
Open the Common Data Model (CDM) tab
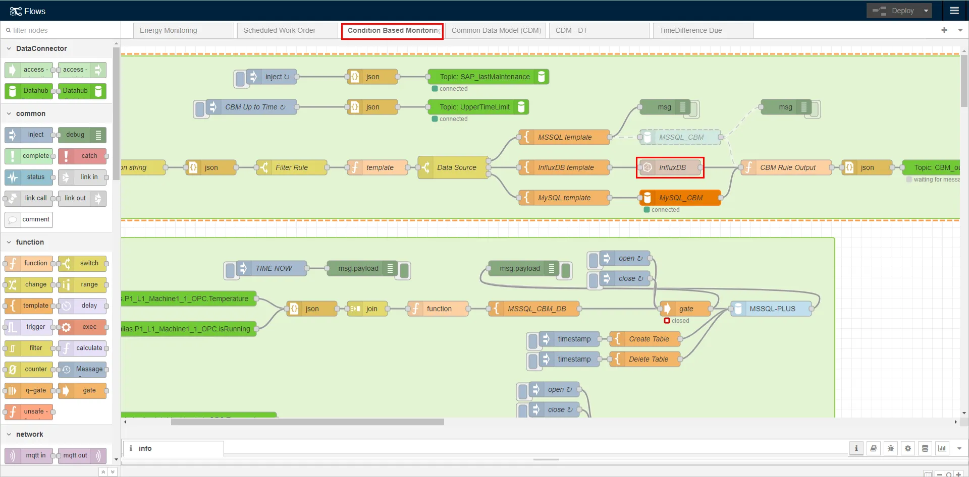pos(496,30)
